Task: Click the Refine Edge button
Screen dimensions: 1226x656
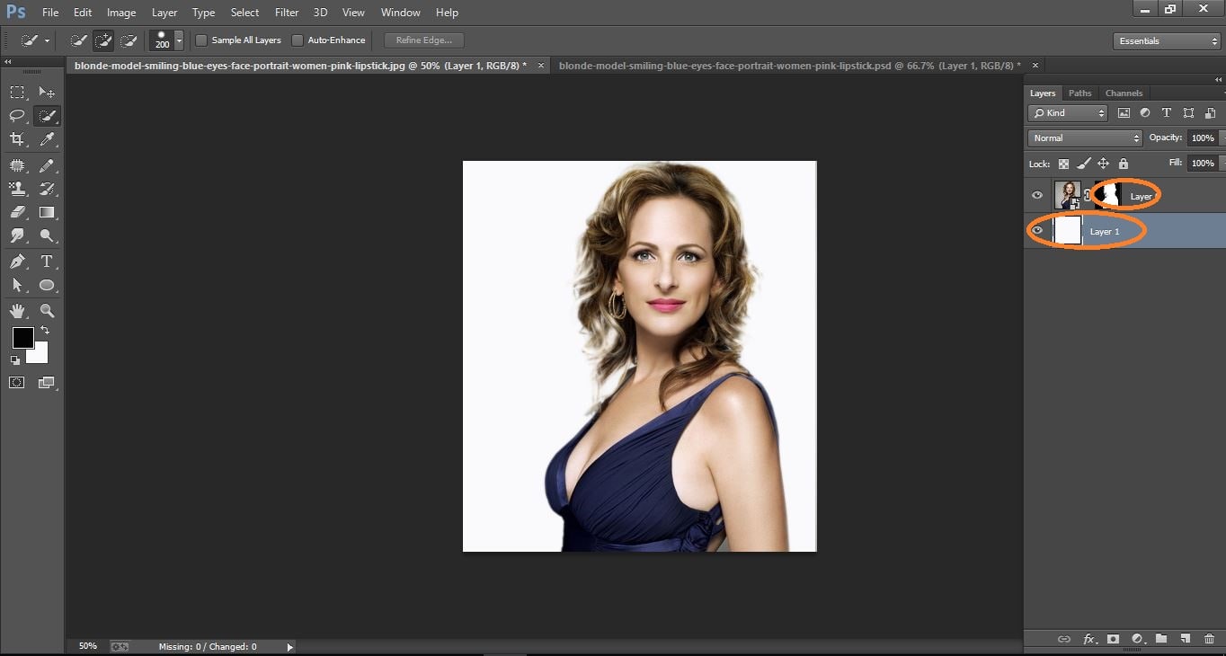Action: 422,40
